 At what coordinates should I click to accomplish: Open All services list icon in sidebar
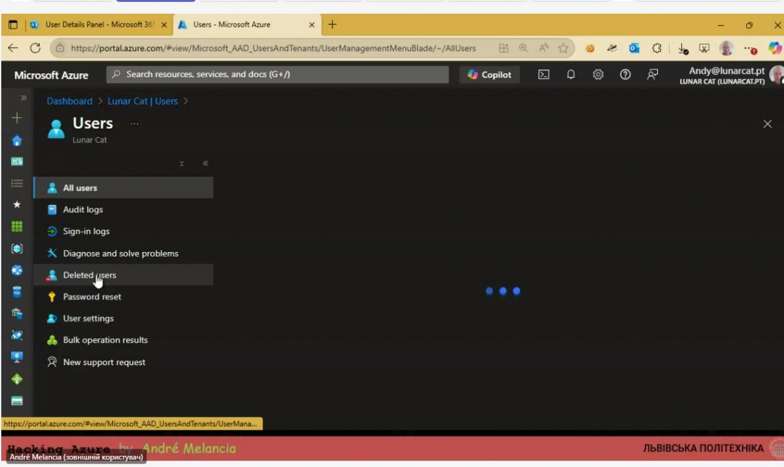[x=17, y=184]
